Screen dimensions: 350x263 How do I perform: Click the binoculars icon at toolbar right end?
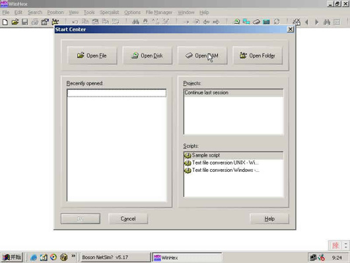[x=327, y=22]
